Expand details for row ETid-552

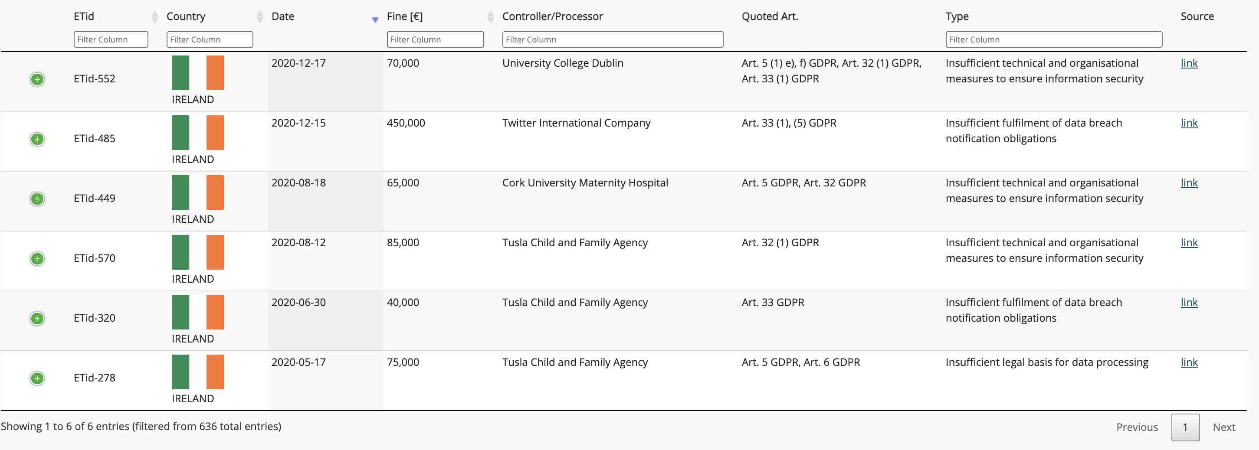(x=37, y=79)
